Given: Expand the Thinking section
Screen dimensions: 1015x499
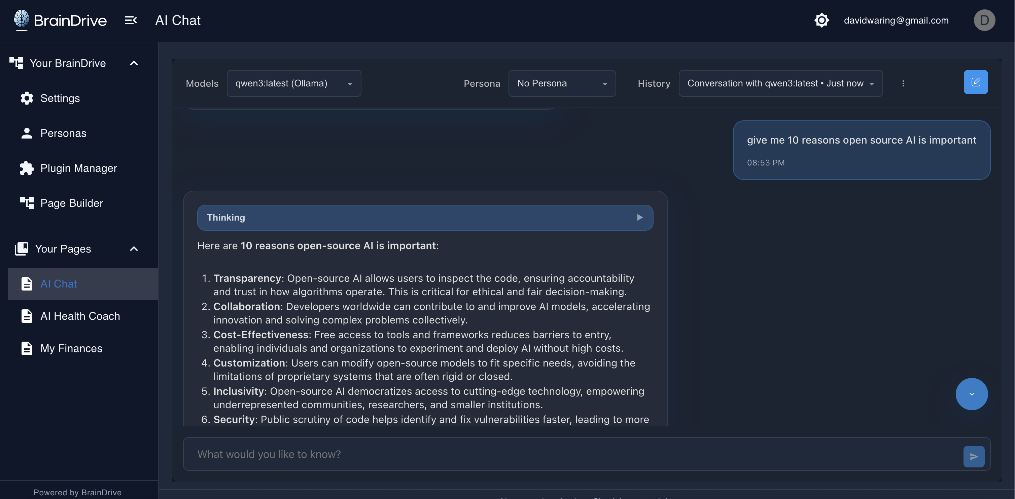Looking at the screenshot, I should pyautogui.click(x=425, y=218).
